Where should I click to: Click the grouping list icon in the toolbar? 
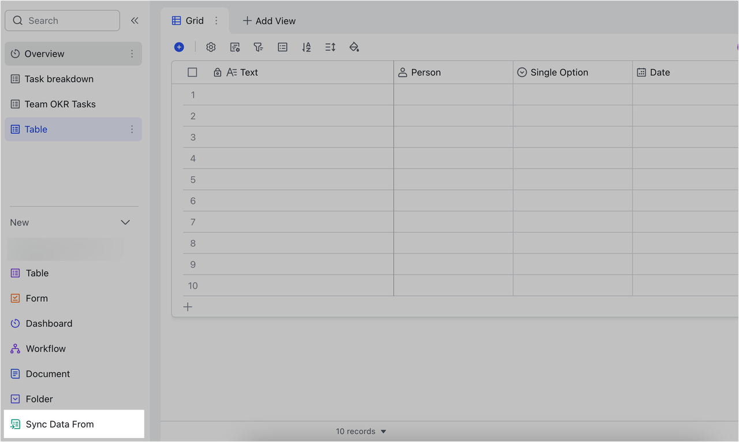pos(282,47)
